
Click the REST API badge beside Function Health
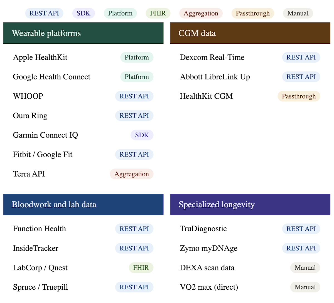[x=134, y=229]
